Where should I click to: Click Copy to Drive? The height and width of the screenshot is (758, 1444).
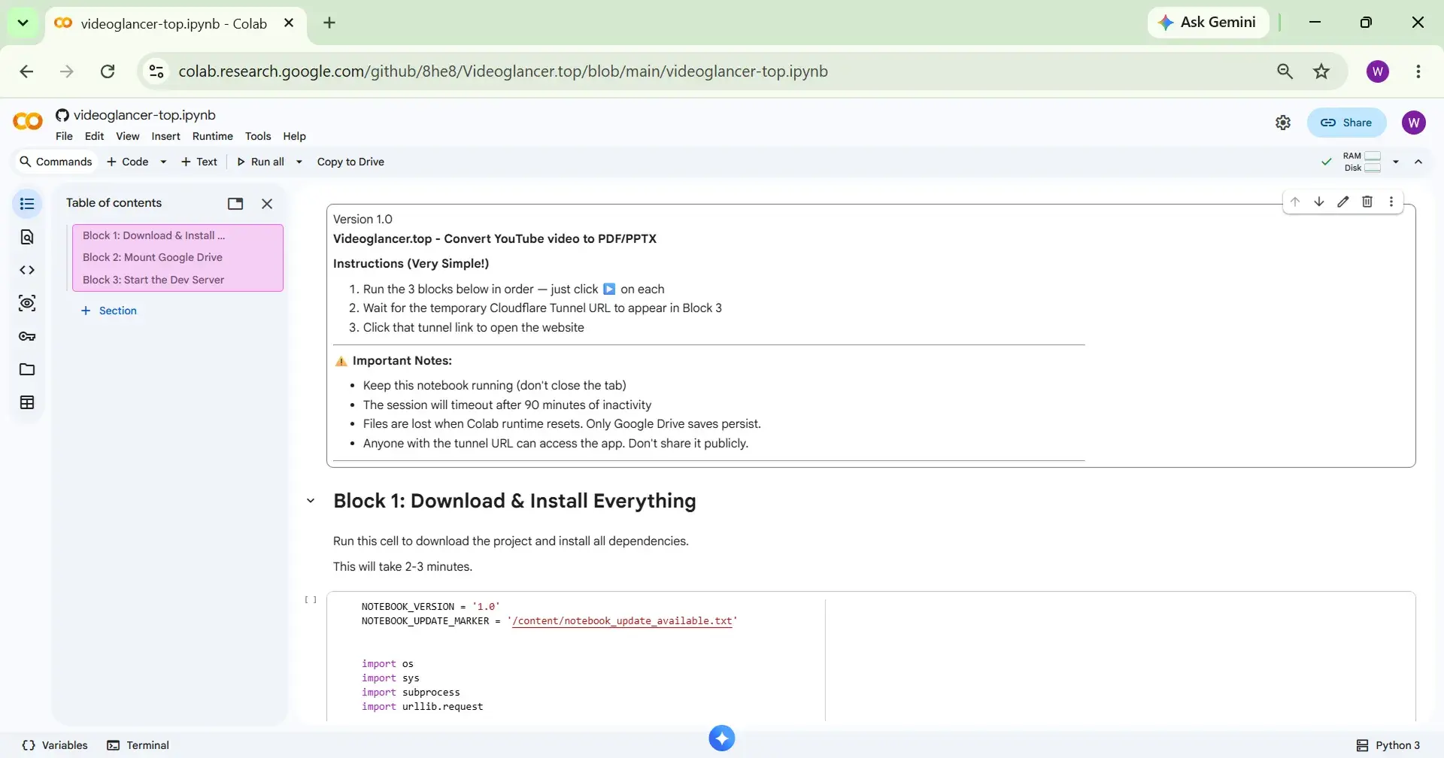(x=350, y=162)
